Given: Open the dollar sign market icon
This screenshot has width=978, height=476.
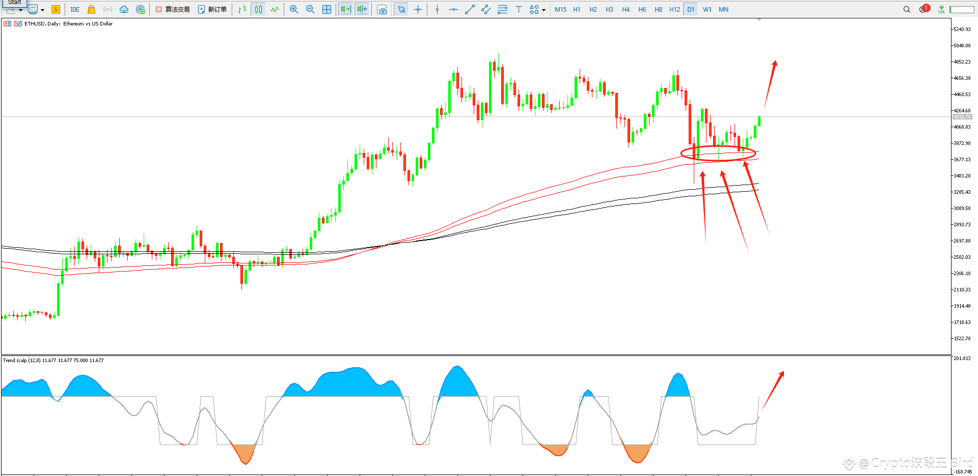Looking at the screenshot, I should pyautogui.click(x=56, y=10).
